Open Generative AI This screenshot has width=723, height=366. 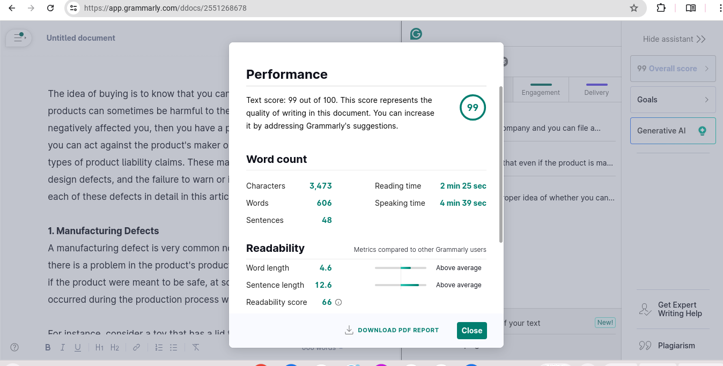[x=673, y=131]
